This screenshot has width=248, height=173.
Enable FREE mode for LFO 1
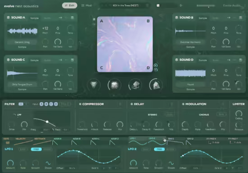tap(36, 149)
